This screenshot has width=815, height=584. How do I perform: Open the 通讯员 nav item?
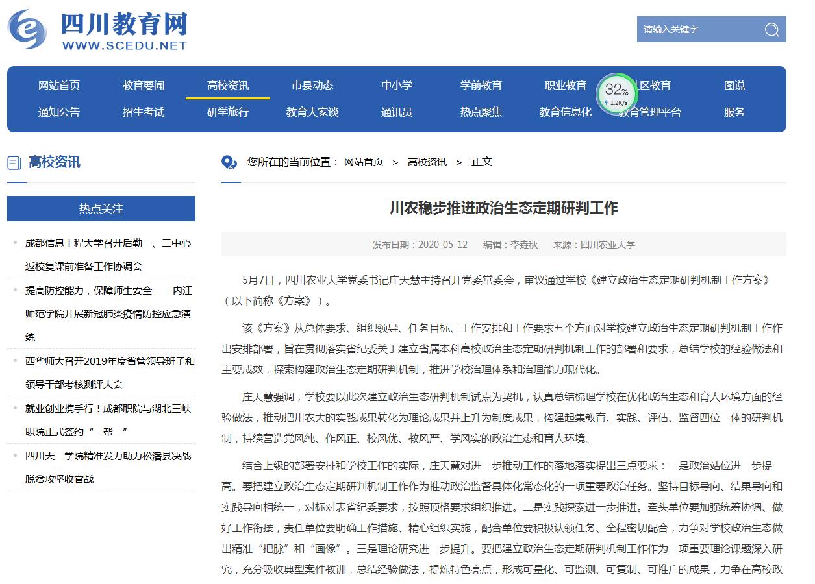click(397, 112)
